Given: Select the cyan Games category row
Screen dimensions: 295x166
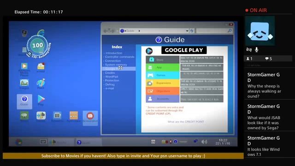Looking at the screenshot, I should tap(163, 75).
